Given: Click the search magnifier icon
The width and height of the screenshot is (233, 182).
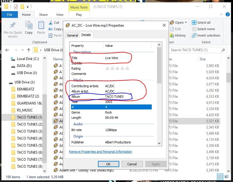Looking at the screenshot, I should tap(223, 50).
